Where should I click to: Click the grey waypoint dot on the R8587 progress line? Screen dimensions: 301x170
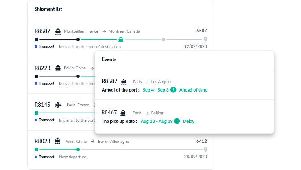click(164, 39)
